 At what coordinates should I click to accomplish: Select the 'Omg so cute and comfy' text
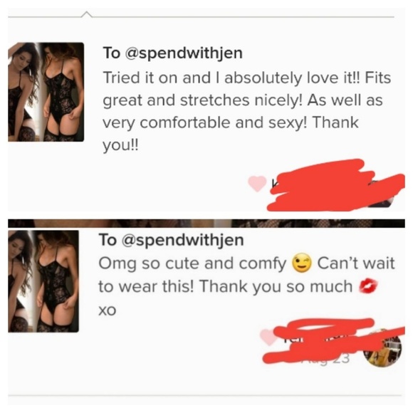pos(192,263)
